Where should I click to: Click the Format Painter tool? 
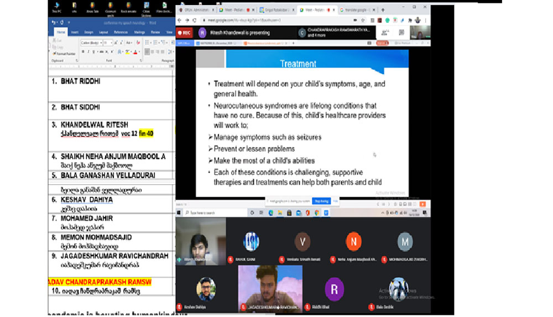click(65, 54)
